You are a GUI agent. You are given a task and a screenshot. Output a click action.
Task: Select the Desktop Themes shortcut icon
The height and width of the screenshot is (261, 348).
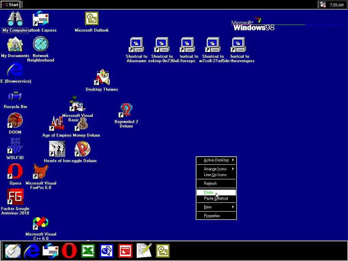point(102,77)
